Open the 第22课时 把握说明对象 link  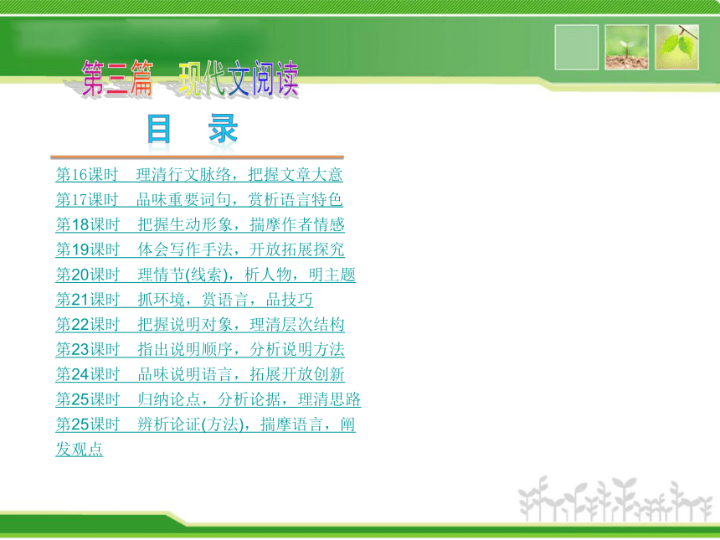pos(200,324)
